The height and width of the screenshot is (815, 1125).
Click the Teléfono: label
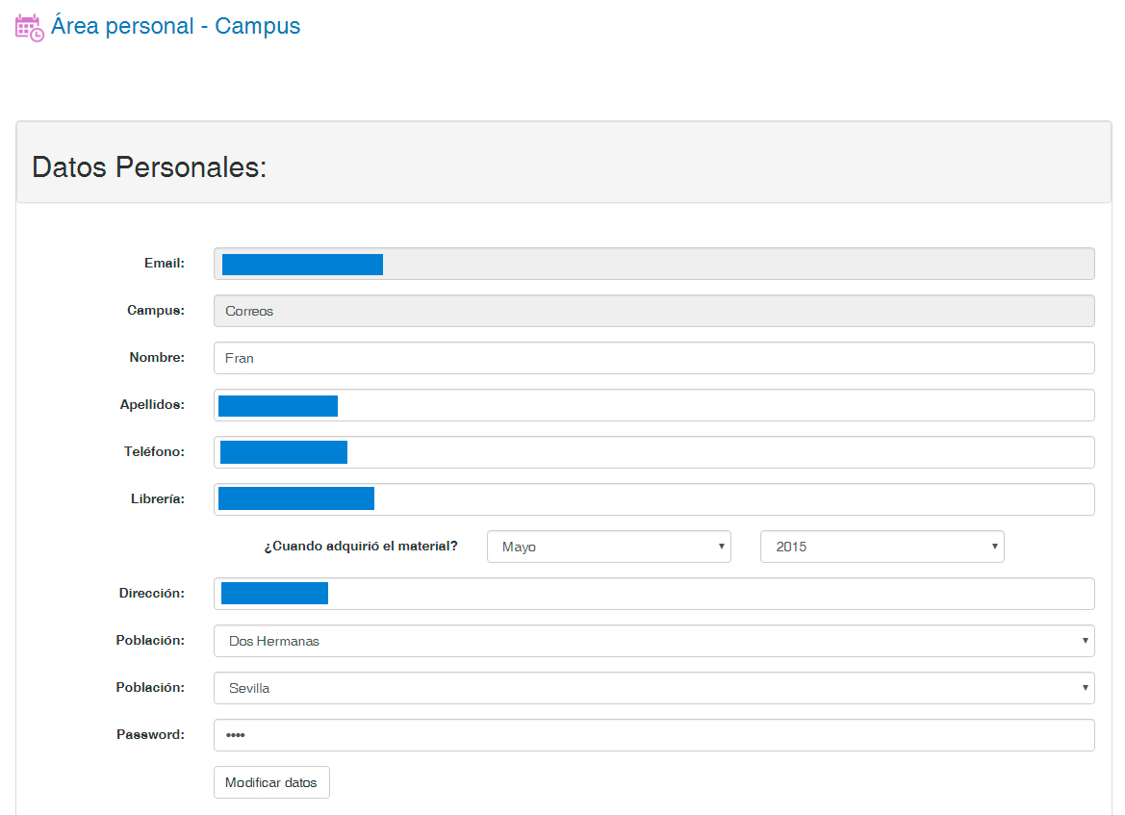click(x=154, y=451)
